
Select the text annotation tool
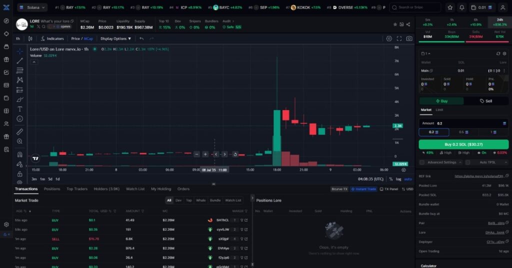(x=20, y=109)
